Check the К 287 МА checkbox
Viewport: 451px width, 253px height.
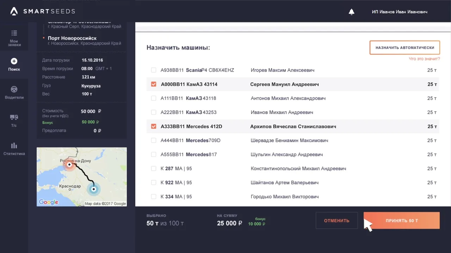click(154, 169)
